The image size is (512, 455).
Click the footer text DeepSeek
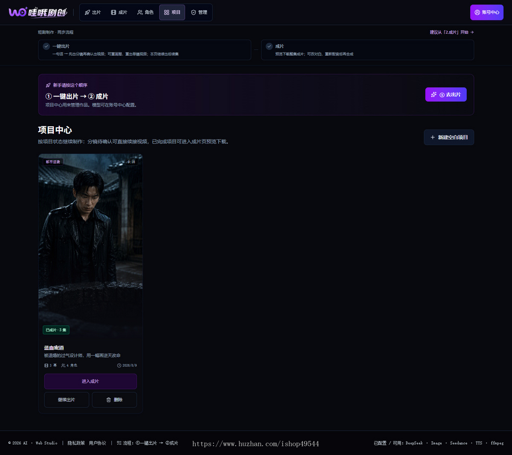coord(414,443)
